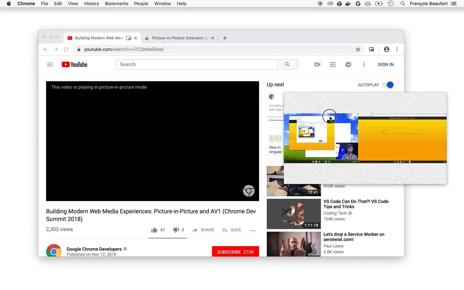Dislike the video with thumbs down
Viewport: 464px width, 290px height.
[176, 230]
